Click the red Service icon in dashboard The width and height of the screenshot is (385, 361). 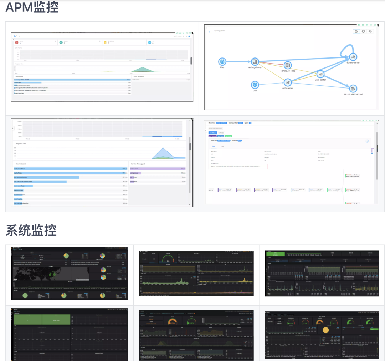tap(17, 42)
